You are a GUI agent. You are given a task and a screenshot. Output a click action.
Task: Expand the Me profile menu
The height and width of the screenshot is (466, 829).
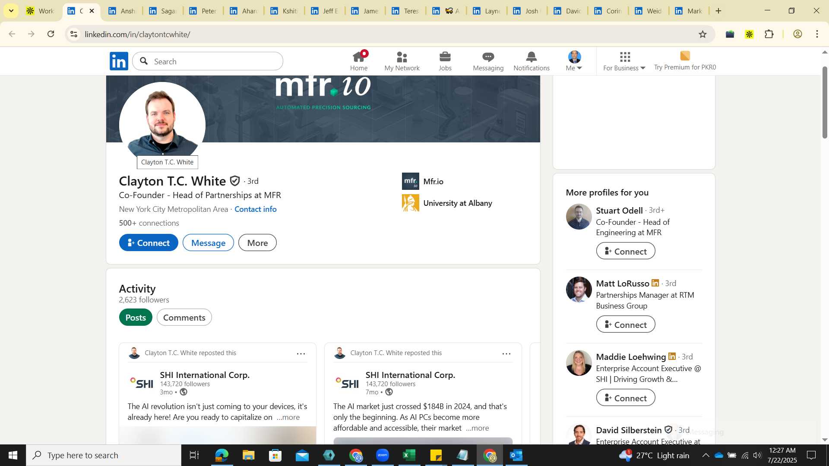[x=574, y=61]
